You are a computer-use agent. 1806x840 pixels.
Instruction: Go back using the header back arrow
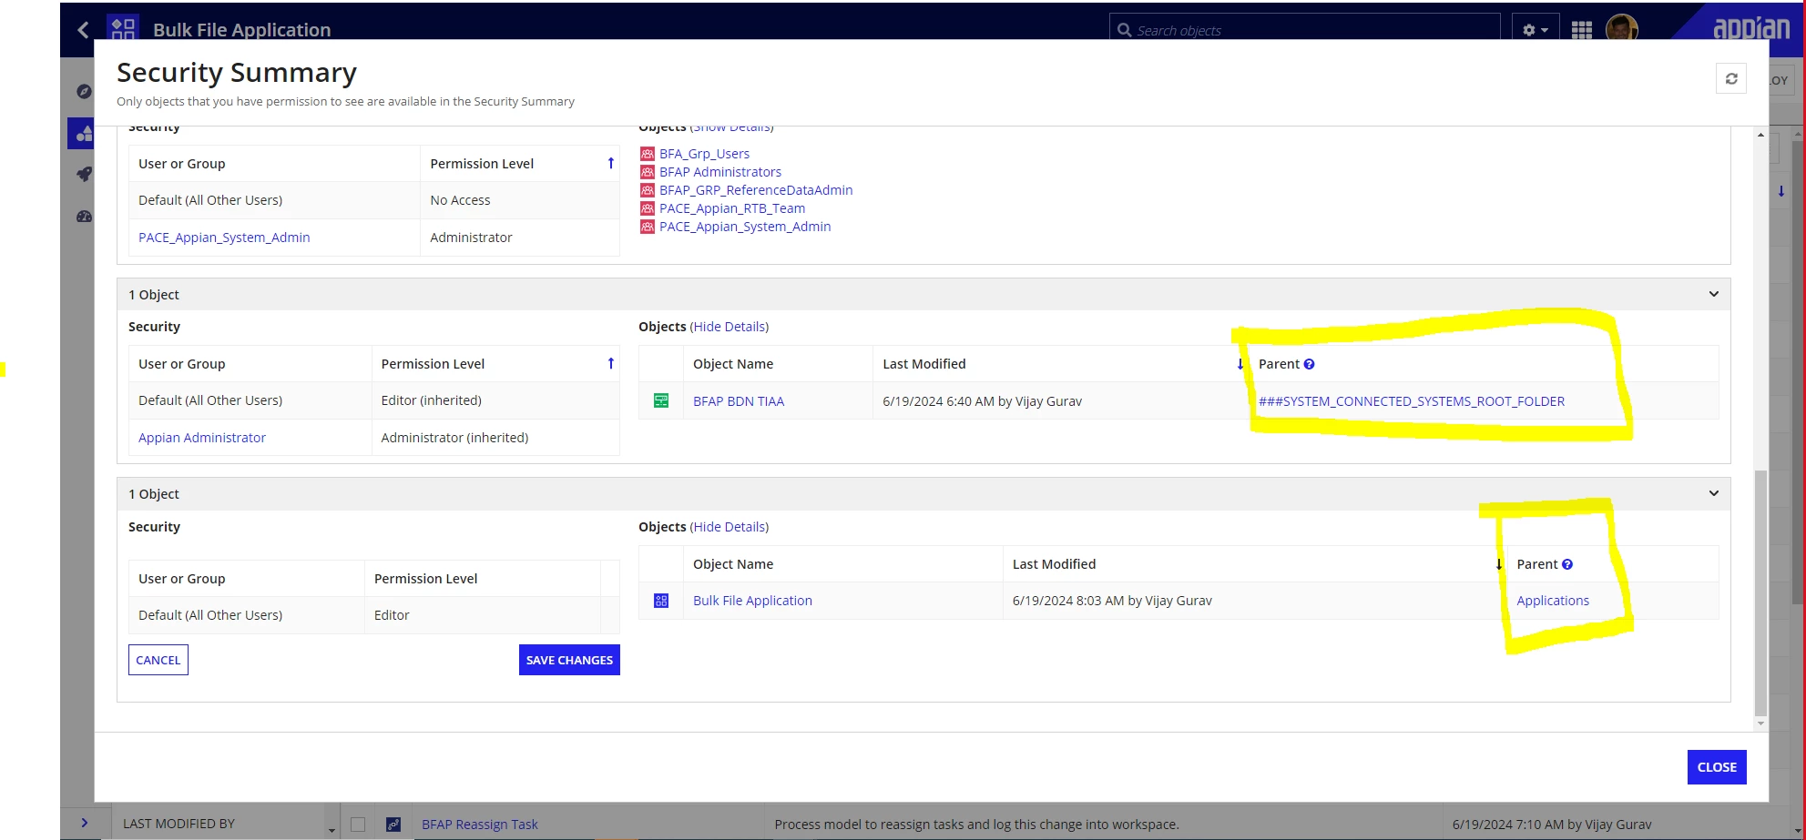click(83, 30)
